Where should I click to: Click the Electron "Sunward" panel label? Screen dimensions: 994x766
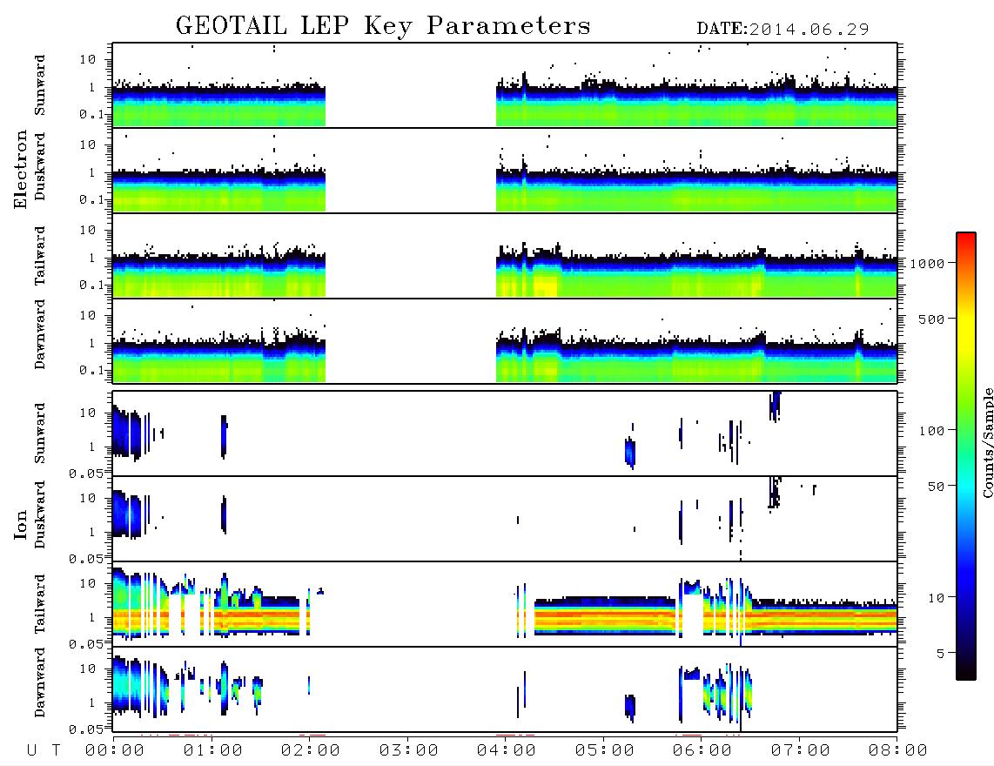pyautogui.click(x=40, y=84)
